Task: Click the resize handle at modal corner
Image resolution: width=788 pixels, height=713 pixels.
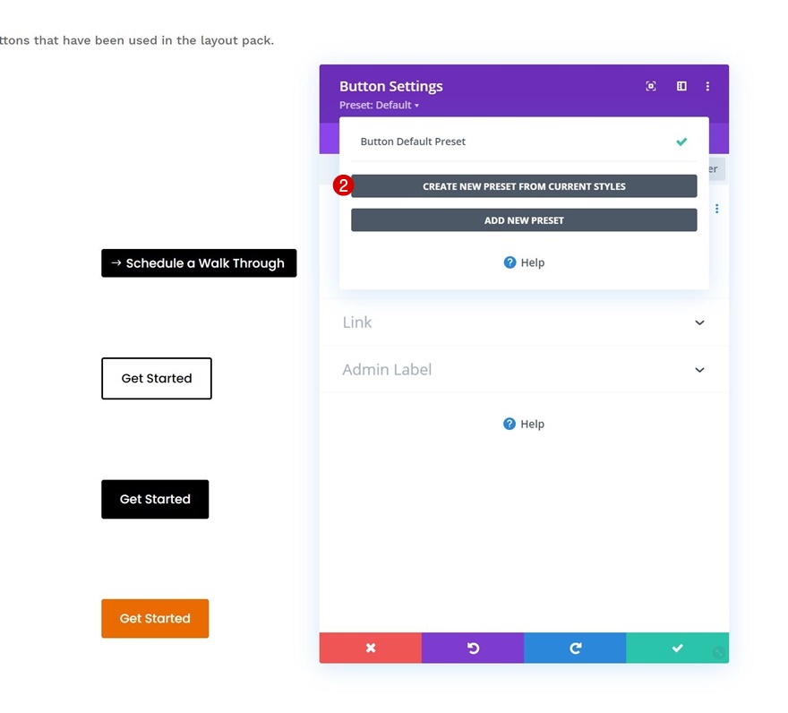Action: click(x=719, y=653)
